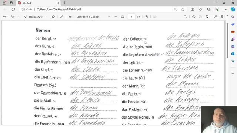Open the Edge sidebar games icon
The width and height of the screenshot is (237, 133).
pos(233,39)
